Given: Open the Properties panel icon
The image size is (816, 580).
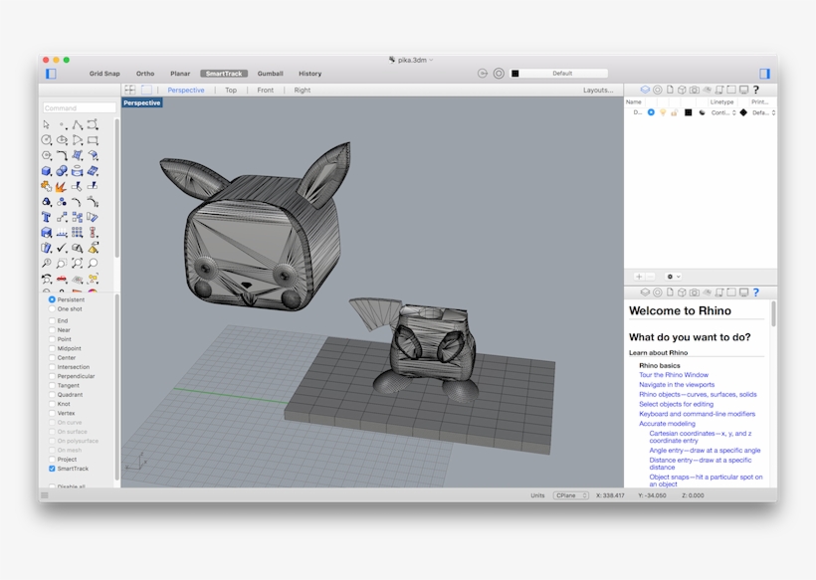Looking at the screenshot, I should 658,90.
